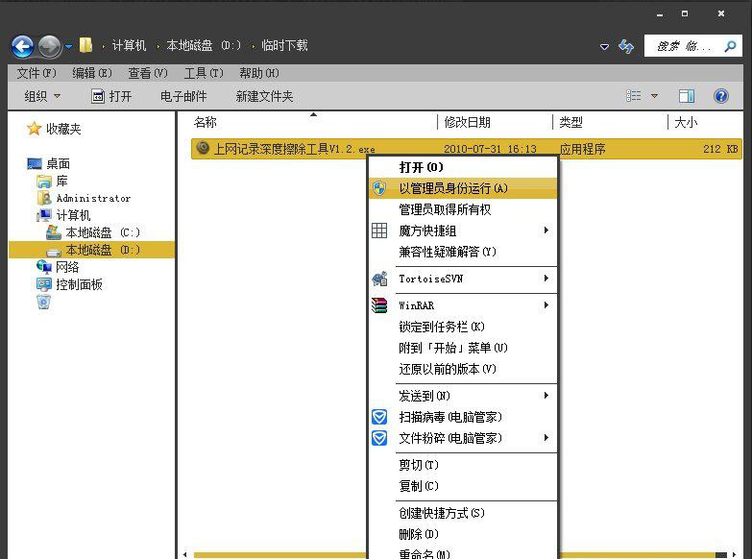
Task: Open the view options dropdown arrow
Action: (654, 96)
